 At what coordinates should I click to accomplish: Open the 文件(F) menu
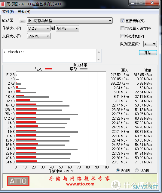(8, 12)
